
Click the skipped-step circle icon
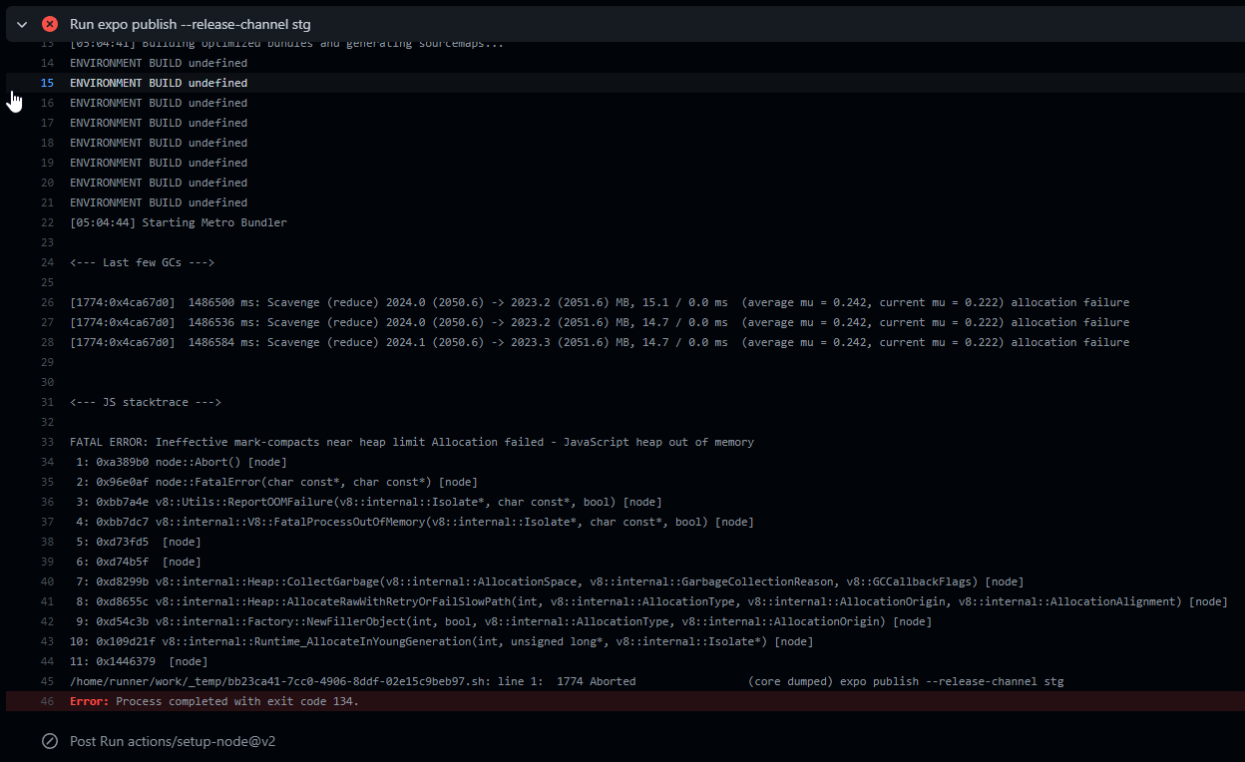click(x=49, y=741)
